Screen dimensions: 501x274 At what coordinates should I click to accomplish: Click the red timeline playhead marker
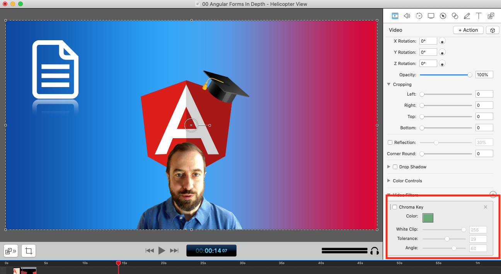(118, 263)
